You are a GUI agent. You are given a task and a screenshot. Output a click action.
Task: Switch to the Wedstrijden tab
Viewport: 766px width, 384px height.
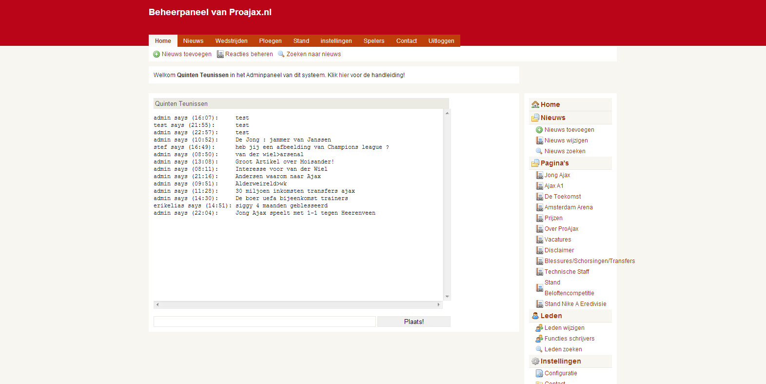(x=231, y=41)
